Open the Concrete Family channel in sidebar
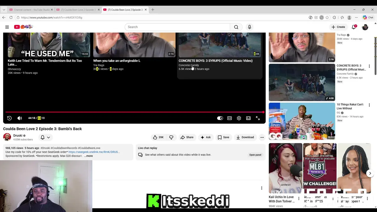This screenshot has height=212, width=377. pos(345,74)
